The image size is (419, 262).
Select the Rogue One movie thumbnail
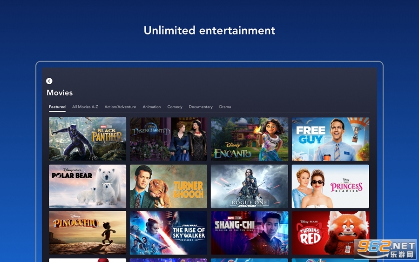pos(250,186)
